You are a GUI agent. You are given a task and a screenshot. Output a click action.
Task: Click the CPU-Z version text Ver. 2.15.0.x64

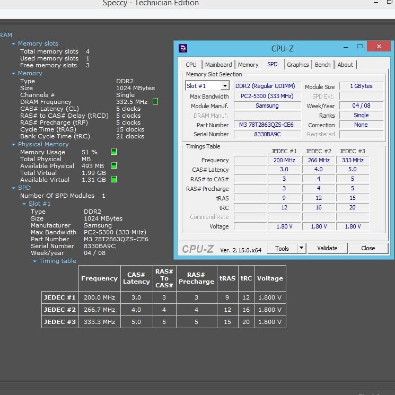click(x=241, y=250)
